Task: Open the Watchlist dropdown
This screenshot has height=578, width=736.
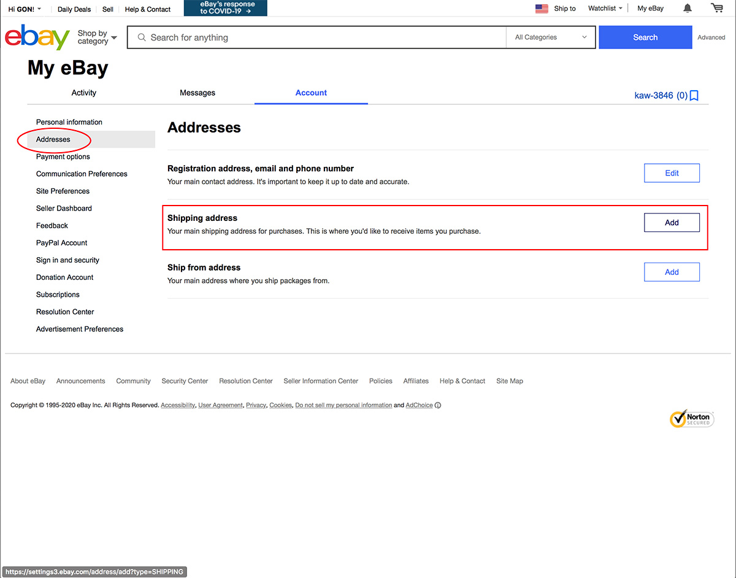Action: 605,9
